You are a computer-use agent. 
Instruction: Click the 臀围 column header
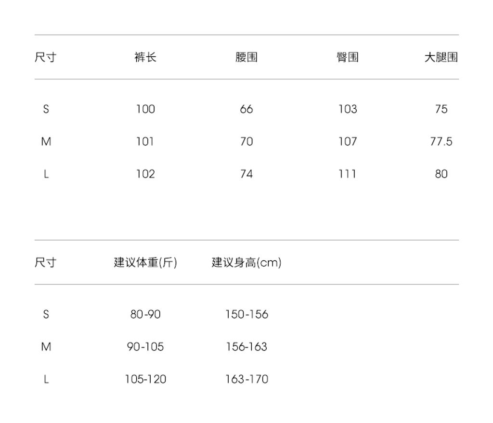click(x=347, y=58)
